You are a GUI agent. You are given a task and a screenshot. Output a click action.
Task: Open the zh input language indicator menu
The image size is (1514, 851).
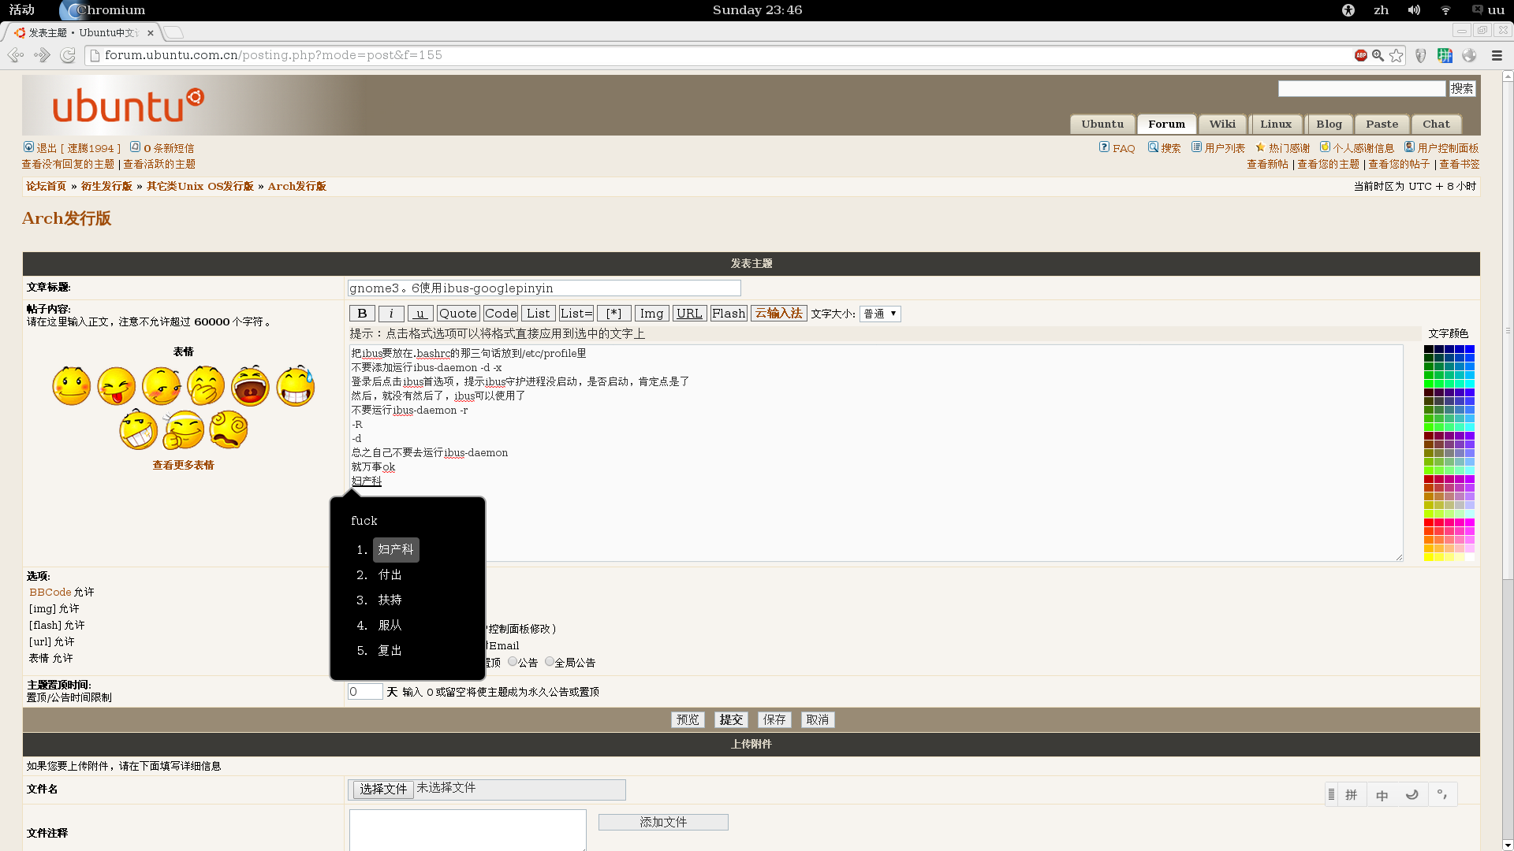(1382, 10)
